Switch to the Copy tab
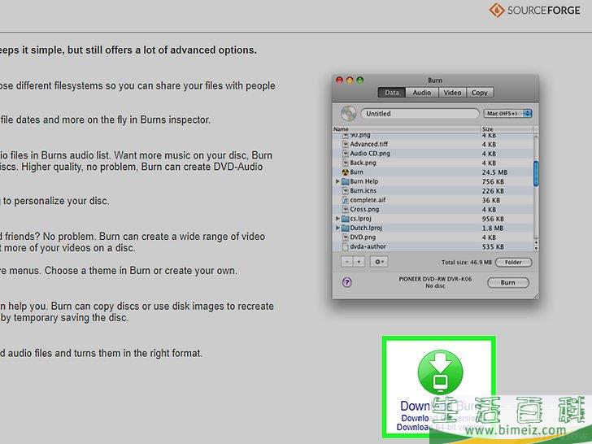 [x=480, y=93]
